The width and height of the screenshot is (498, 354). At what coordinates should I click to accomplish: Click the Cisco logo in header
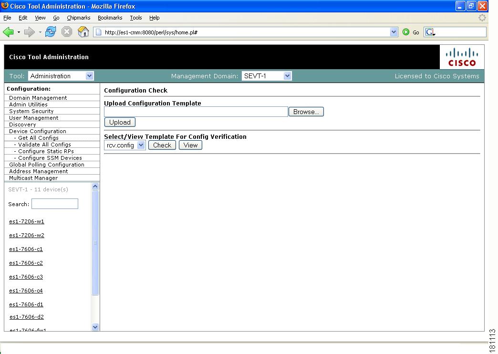point(462,57)
